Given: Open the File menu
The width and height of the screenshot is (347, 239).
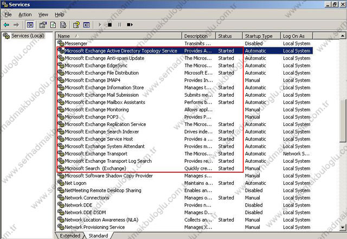Looking at the screenshot, I should (x=8, y=15).
